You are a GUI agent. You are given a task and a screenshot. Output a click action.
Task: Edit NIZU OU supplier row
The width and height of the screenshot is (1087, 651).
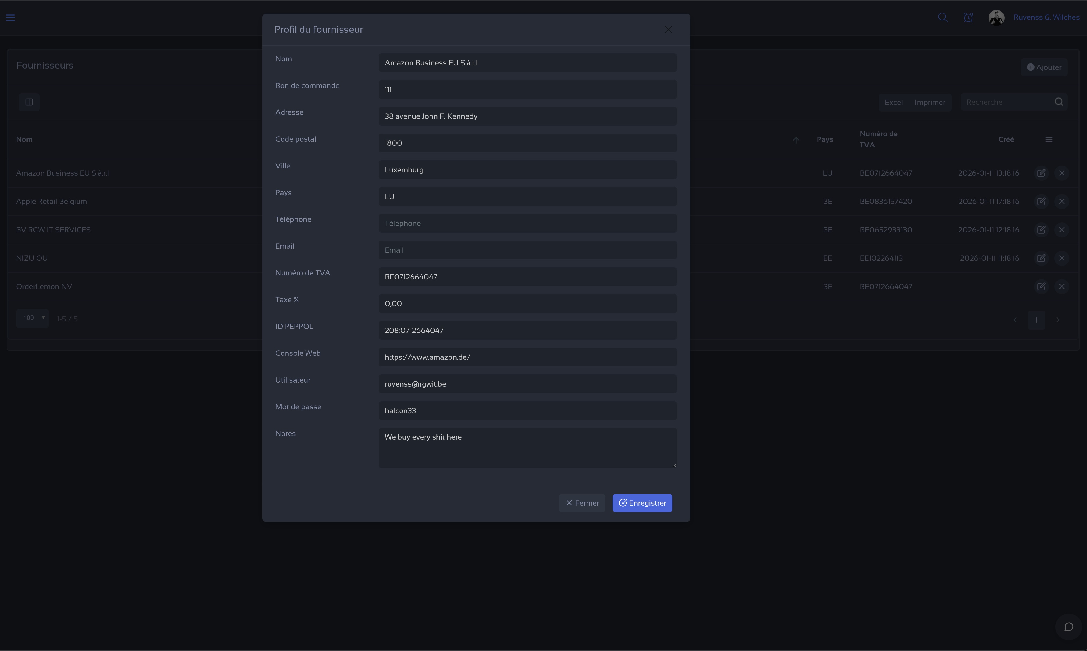tap(1042, 258)
